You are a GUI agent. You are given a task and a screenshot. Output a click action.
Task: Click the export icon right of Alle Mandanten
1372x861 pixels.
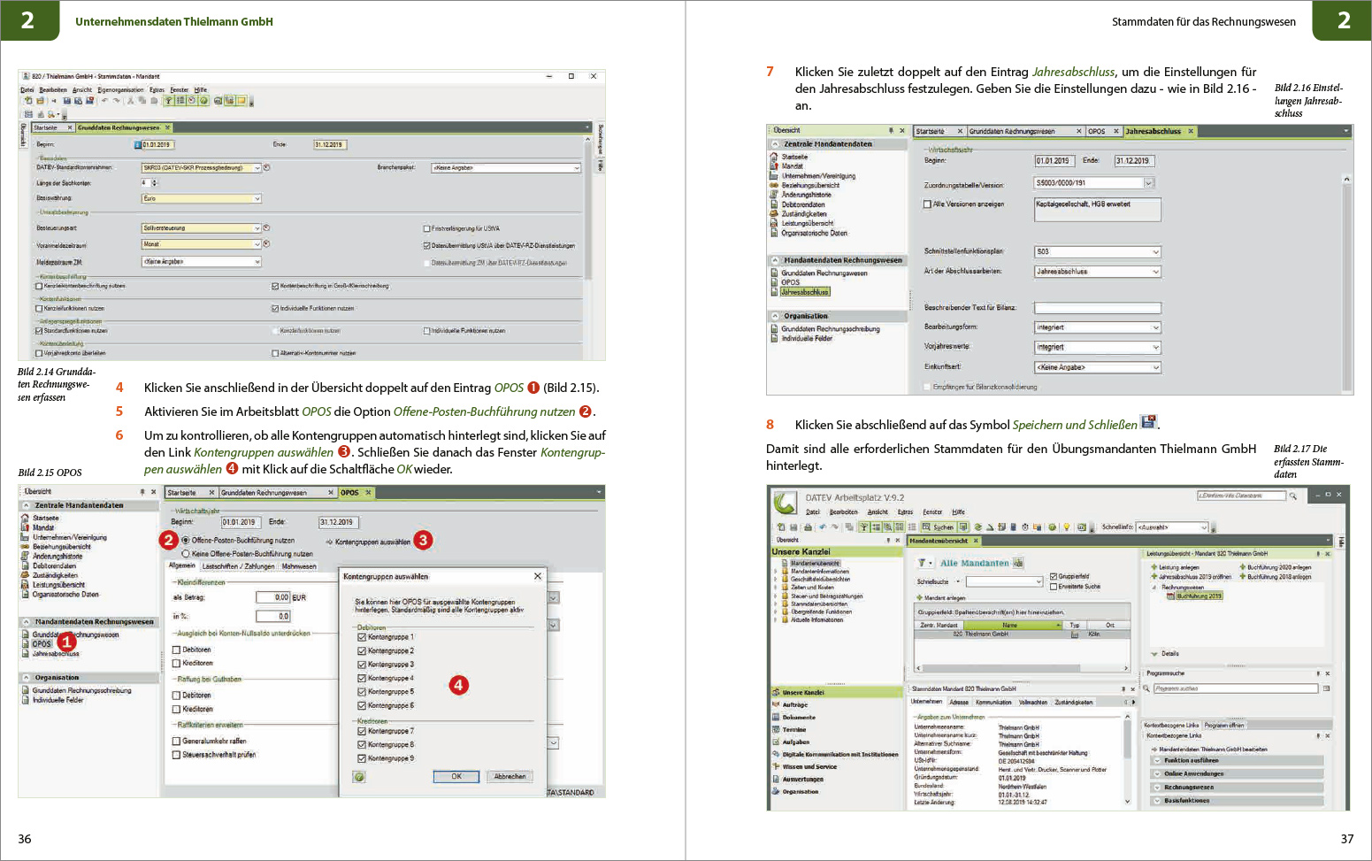pos(1018,563)
